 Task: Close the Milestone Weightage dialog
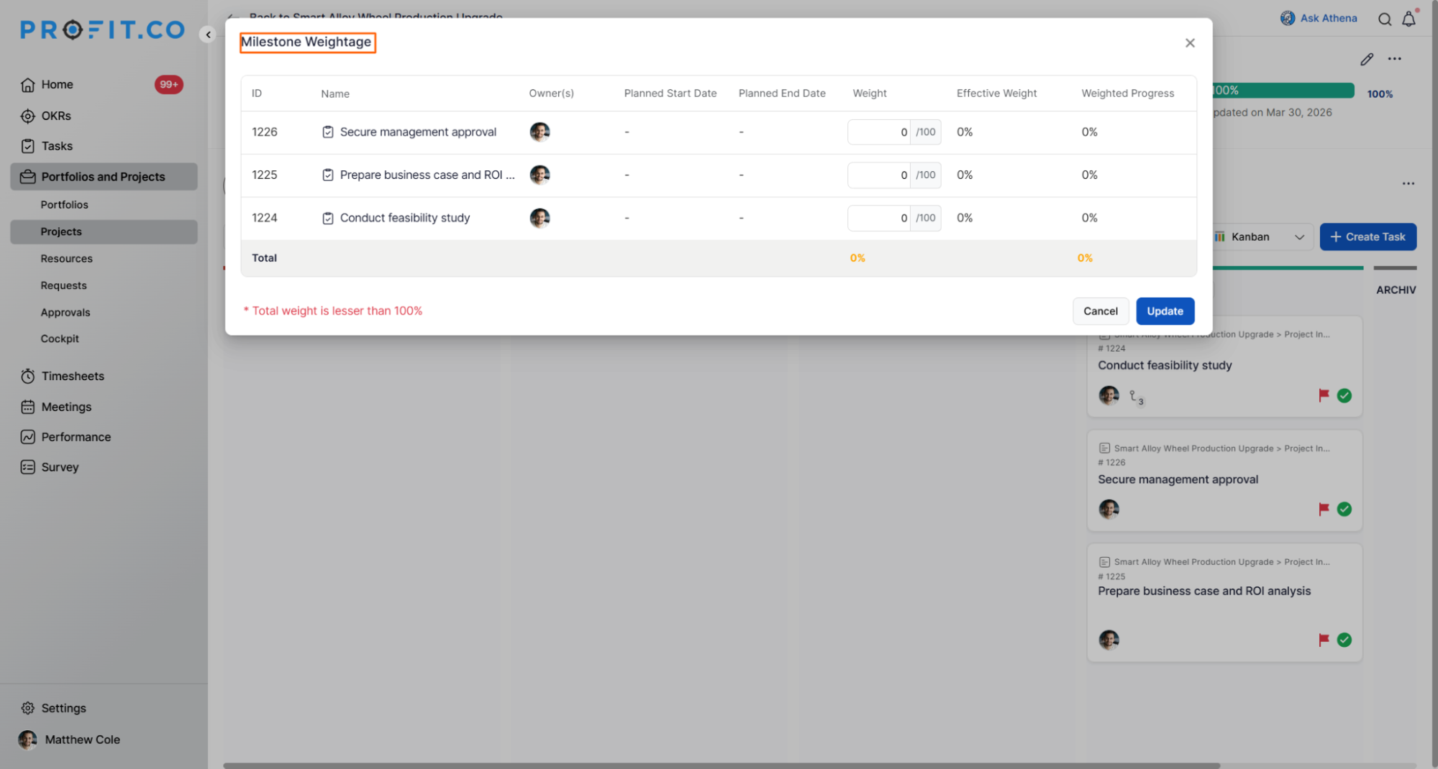point(1190,43)
